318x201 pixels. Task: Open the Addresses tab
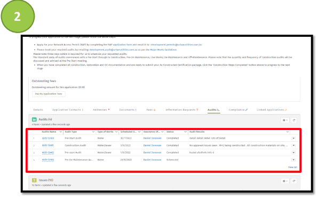(101, 110)
